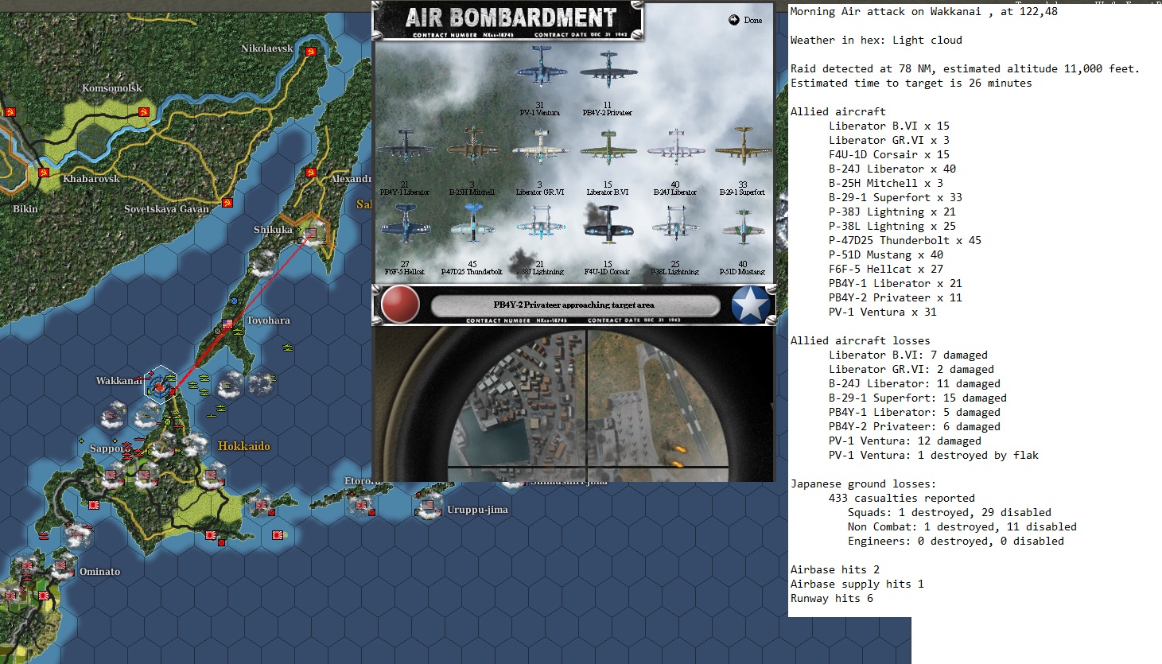Click the "Liberator B.VI: 7 damaged" line
The image size is (1162, 664).
[908, 355]
